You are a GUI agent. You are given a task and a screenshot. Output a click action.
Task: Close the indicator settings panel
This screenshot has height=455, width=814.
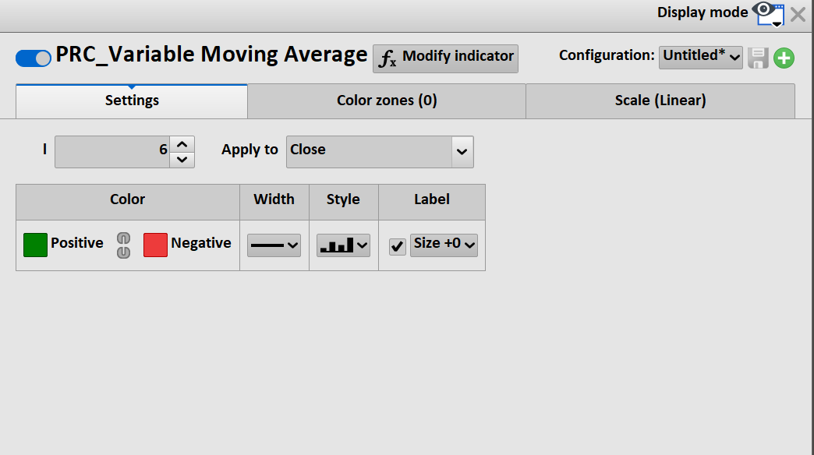pyautogui.click(x=798, y=14)
